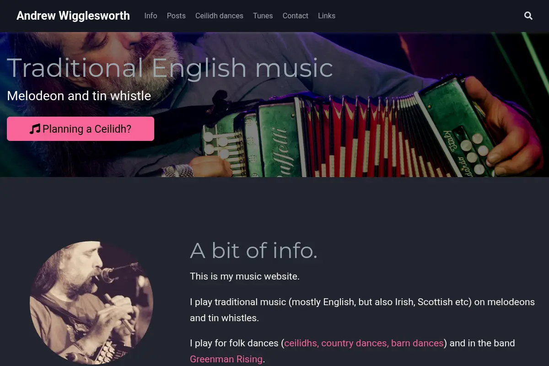Click the A bit of info. heading
549x366 pixels.
(x=253, y=250)
